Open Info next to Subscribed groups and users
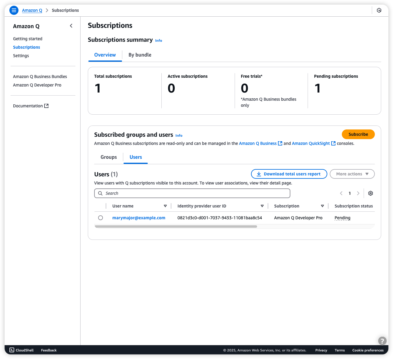Viewport: 393px width, 359px height. click(179, 135)
